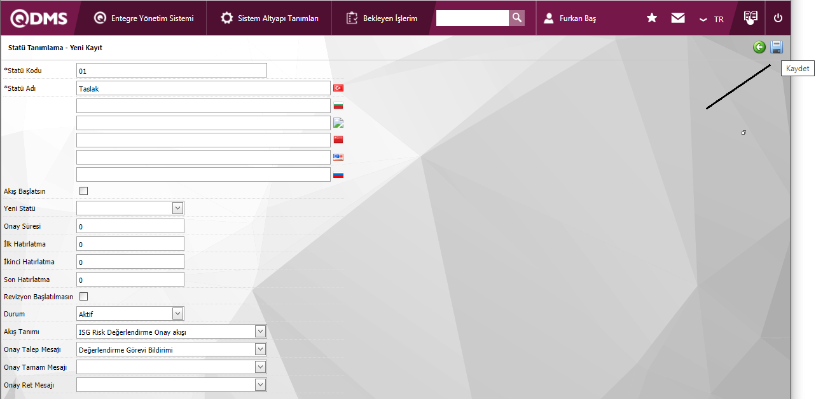The image size is (816, 399).
Task: Expand Onay Talep Mesajı dropdown
Action: pyautogui.click(x=171, y=349)
